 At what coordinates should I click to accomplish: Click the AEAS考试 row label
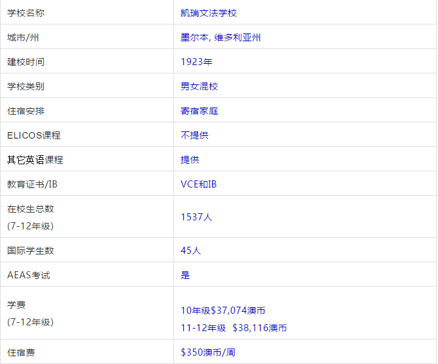(x=28, y=275)
